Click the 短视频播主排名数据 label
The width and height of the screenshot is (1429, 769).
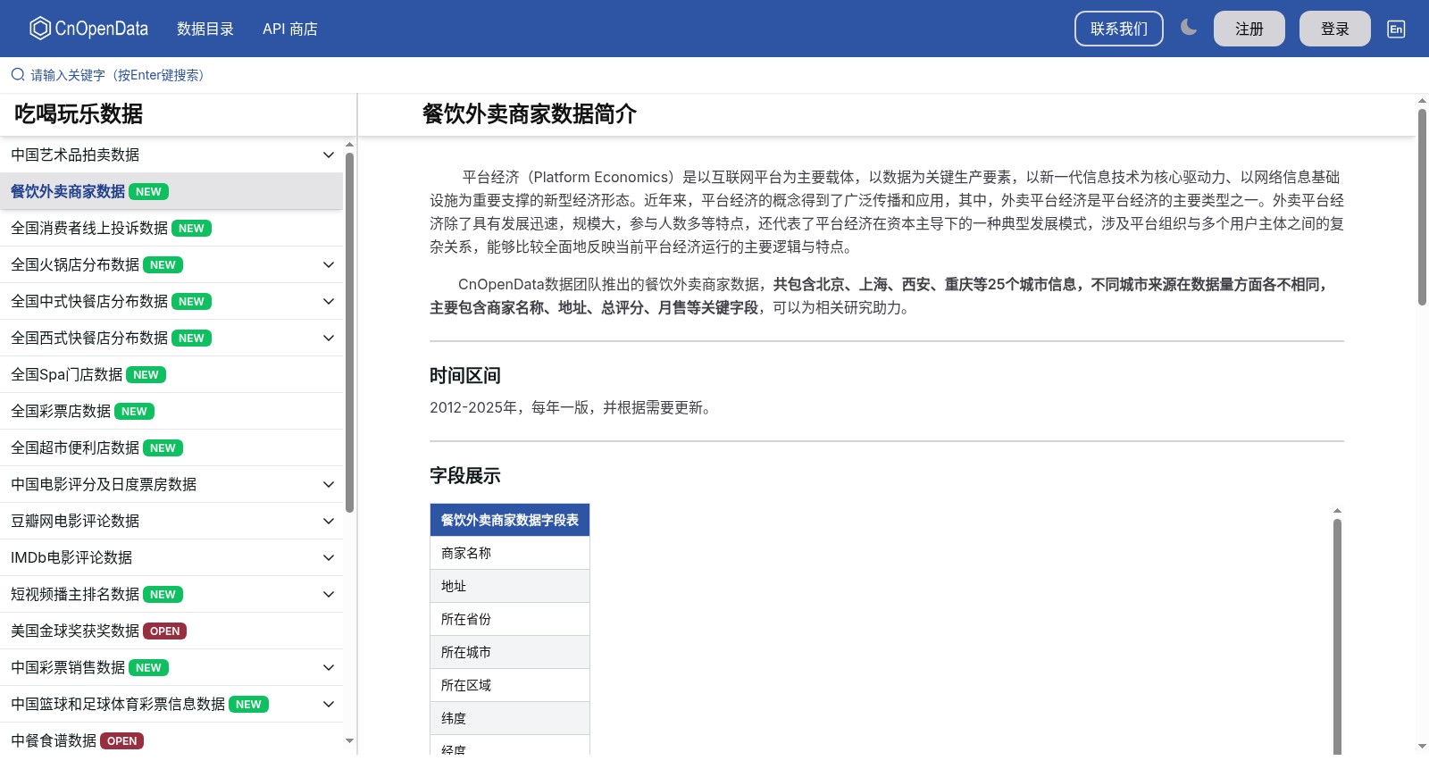coord(75,594)
